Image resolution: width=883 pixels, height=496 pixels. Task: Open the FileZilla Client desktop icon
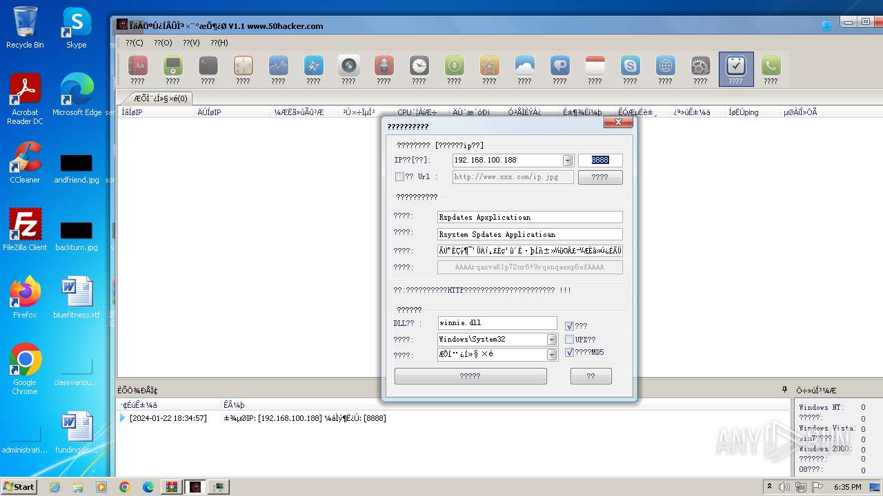click(25, 229)
